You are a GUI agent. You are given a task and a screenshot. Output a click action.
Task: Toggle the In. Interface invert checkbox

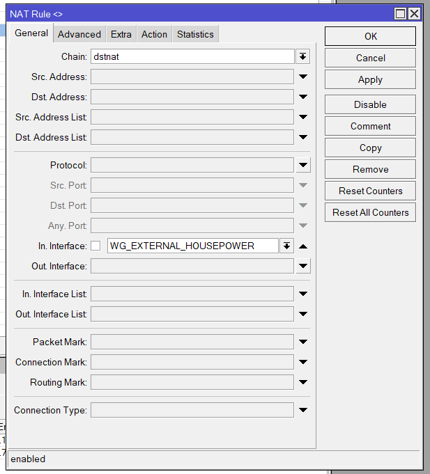pos(95,246)
